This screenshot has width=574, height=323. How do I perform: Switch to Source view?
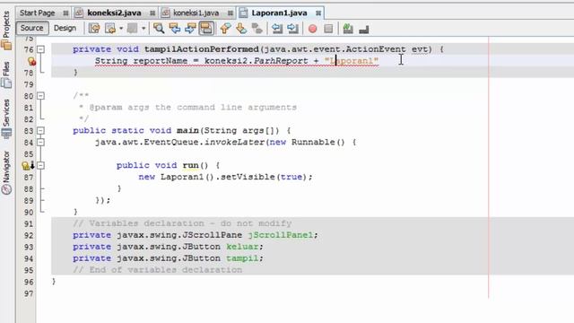(x=32, y=28)
